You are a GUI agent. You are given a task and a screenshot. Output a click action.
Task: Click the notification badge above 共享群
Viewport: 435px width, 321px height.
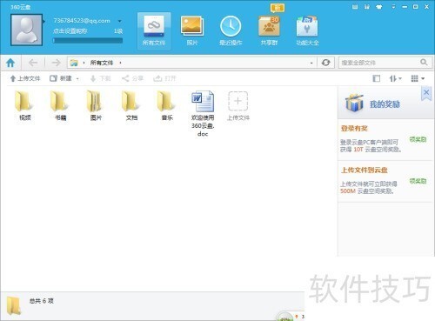(278, 8)
